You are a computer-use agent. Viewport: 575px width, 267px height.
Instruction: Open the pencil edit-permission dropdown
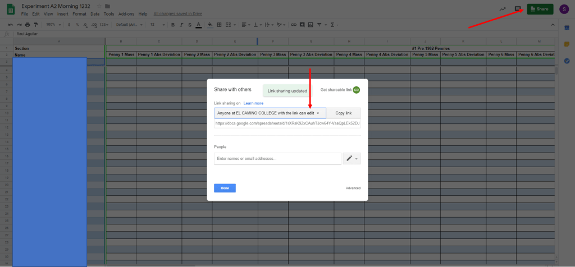352,159
